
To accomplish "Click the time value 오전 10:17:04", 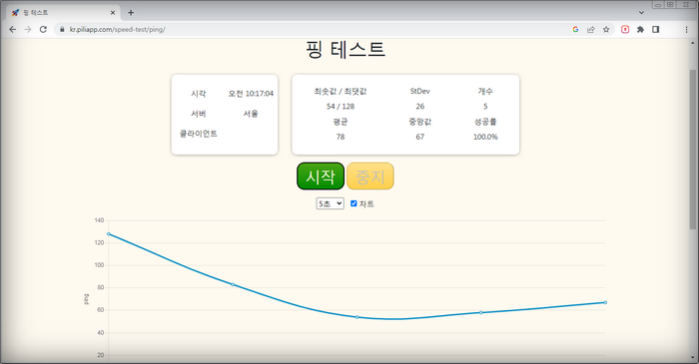I will coord(251,94).
